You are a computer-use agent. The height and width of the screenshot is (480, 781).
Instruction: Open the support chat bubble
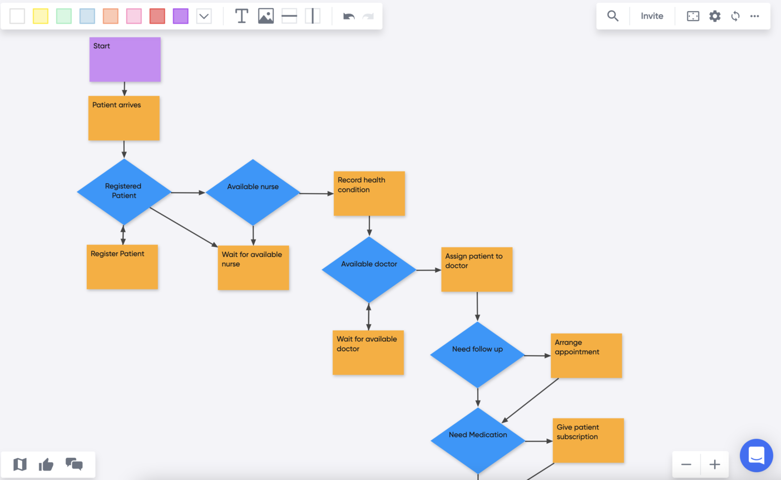[756, 455]
